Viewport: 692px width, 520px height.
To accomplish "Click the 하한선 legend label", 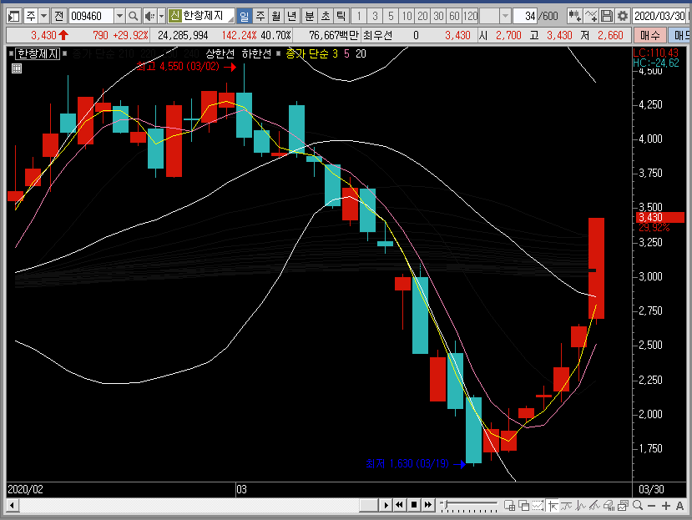I will (256, 54).
